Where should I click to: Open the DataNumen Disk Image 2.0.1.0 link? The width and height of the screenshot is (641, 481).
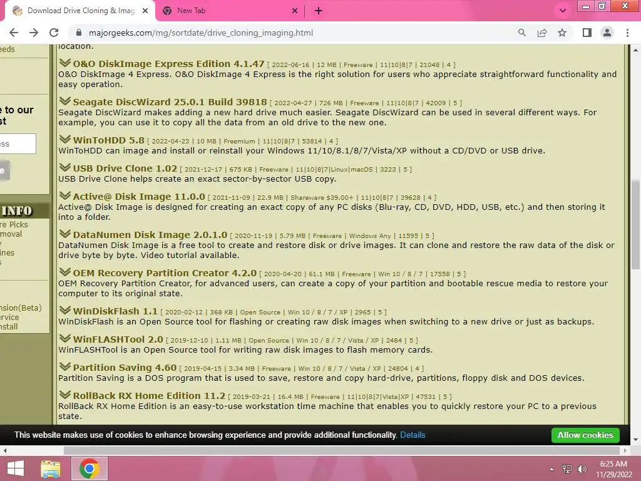150,235
